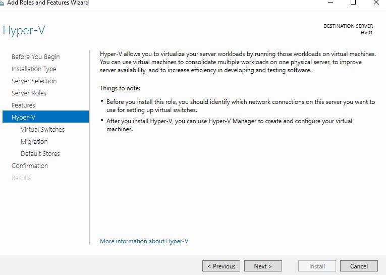Open the Virtual Switches sub-step
386x275 pixels.
point(42,130)
